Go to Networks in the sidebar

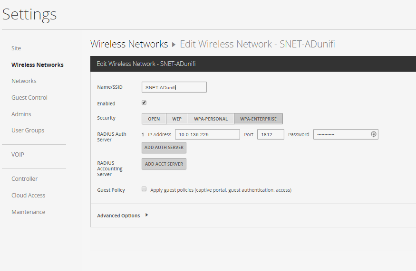24,81
